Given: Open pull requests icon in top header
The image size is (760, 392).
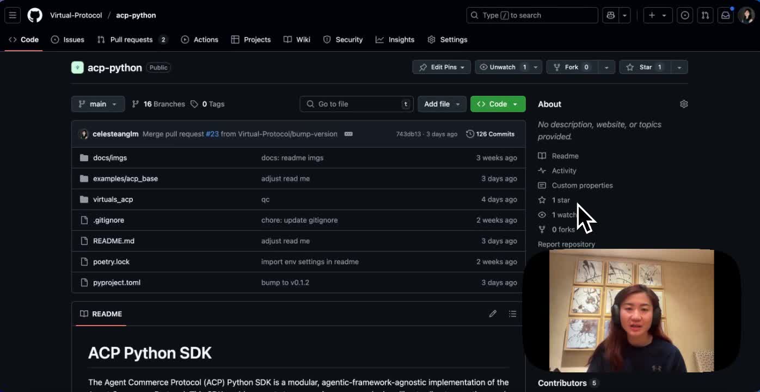Looking at the screenshot, I should pyautogui.click(x=705, y=15).
